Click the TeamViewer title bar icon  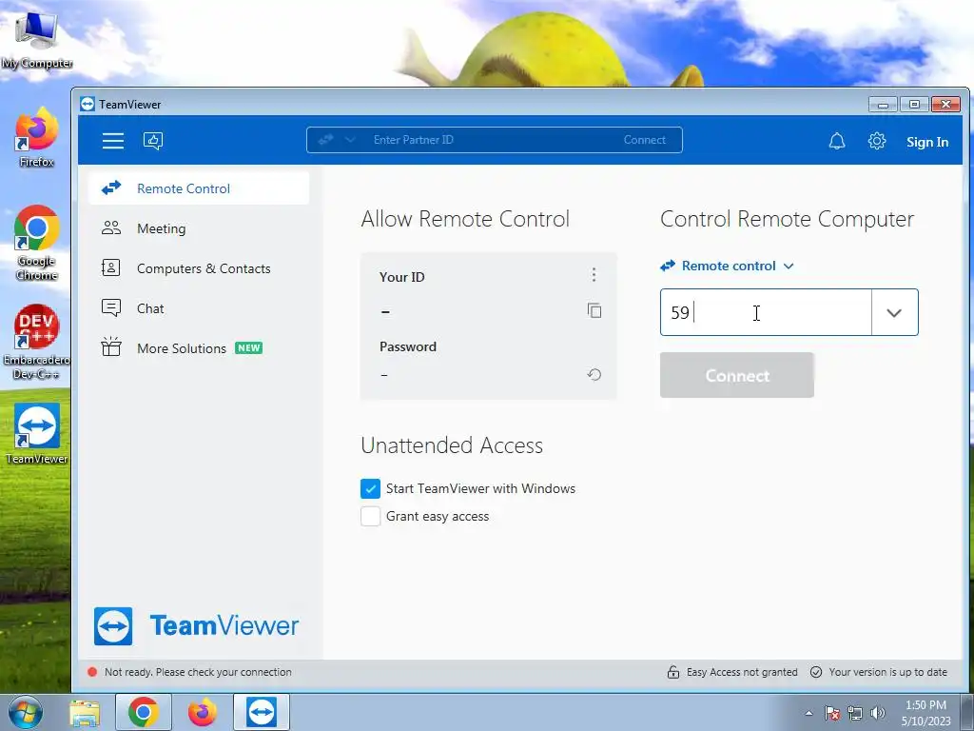88,104
